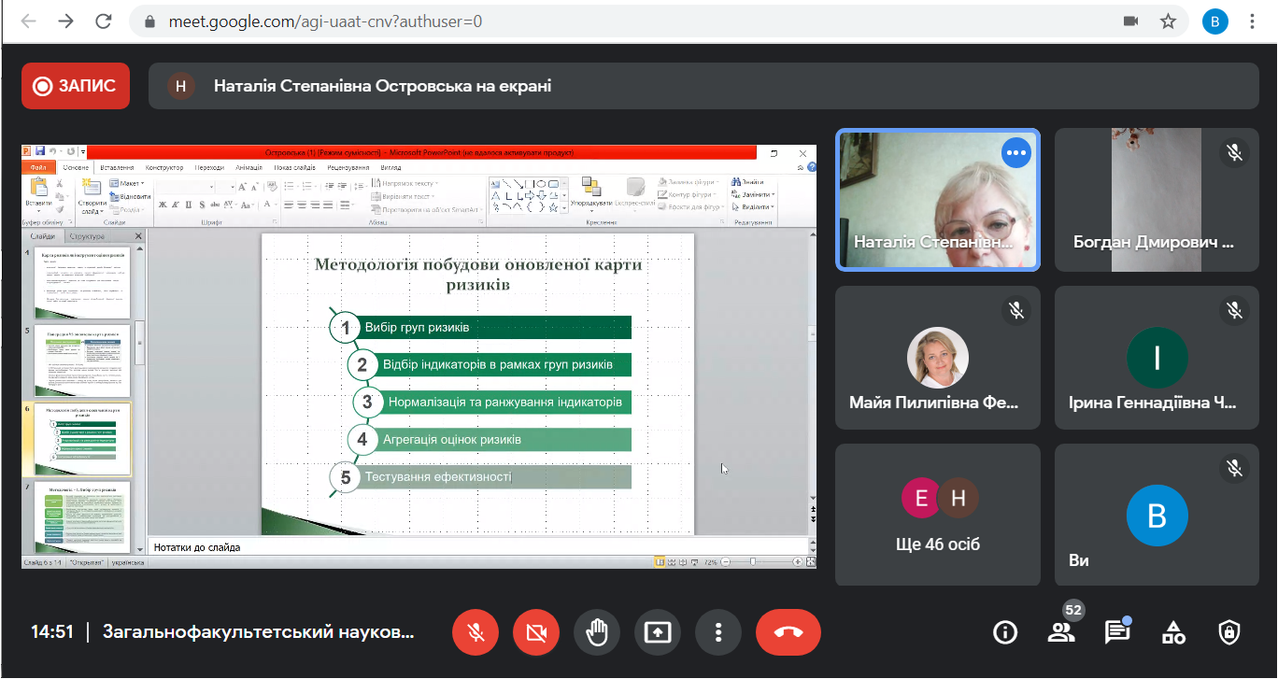The image size is (1278, 679).
Task: Select the Ще 46 осіб participants tile
Action: tap(938, 515)
